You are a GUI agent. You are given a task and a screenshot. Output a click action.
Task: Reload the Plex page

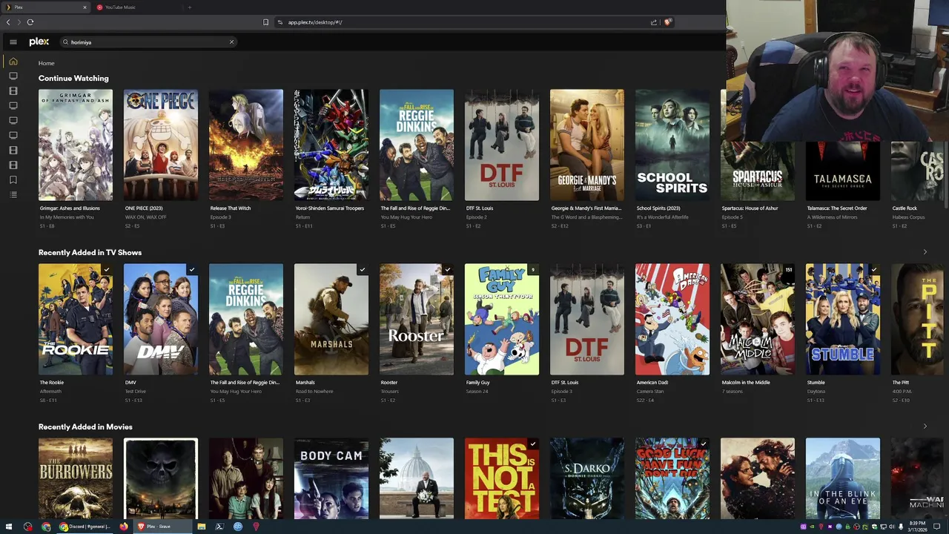pyautogui.click(x=30, y=22)
